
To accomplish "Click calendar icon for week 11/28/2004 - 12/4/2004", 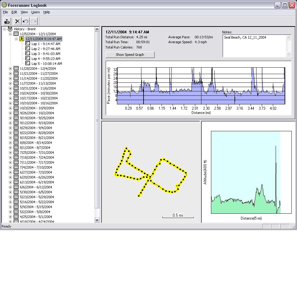I will (16, 69).
